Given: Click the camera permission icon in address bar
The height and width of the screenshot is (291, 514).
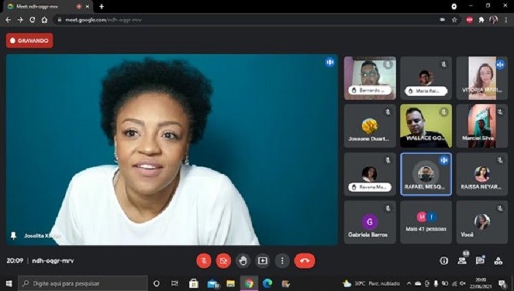Looking at the screenshot, I should [x=442, y=20].
